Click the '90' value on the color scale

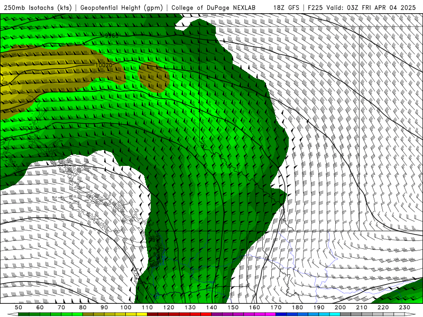(104, 307)
